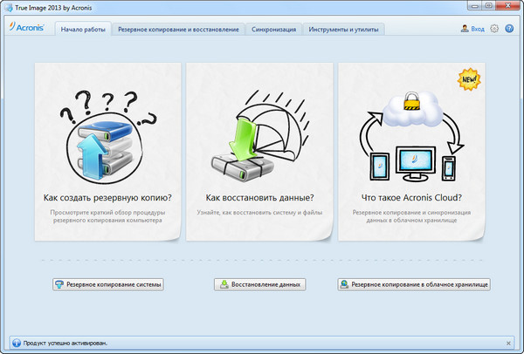Select the Начало работы tab

click(82, 29)
